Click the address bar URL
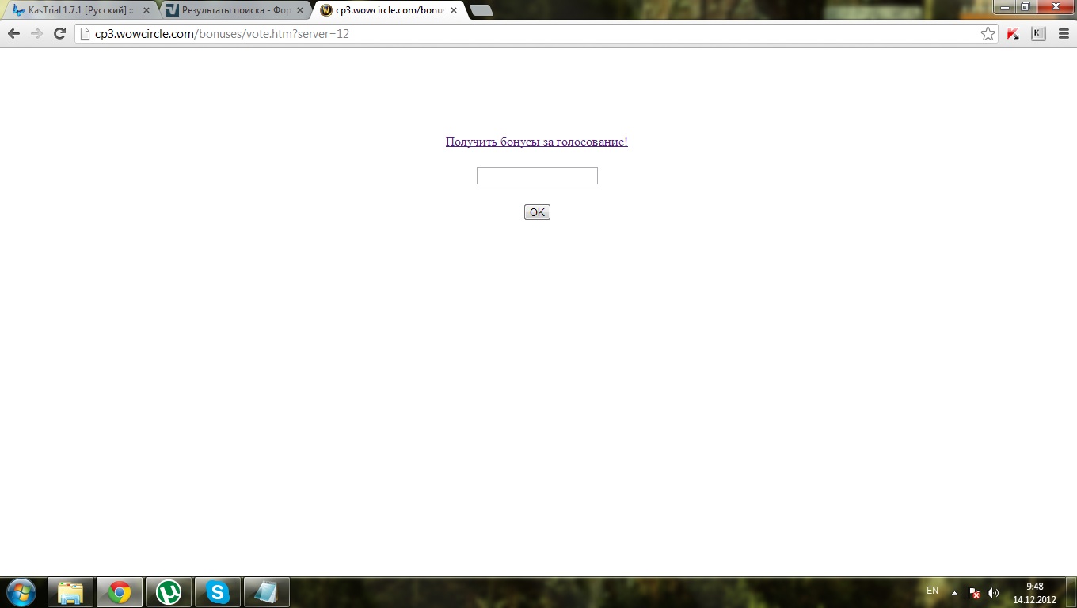 pyautogui.click(x=222, y=34)
